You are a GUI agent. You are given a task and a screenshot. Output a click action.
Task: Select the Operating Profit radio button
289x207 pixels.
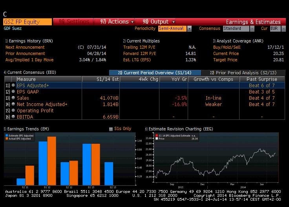13,110
